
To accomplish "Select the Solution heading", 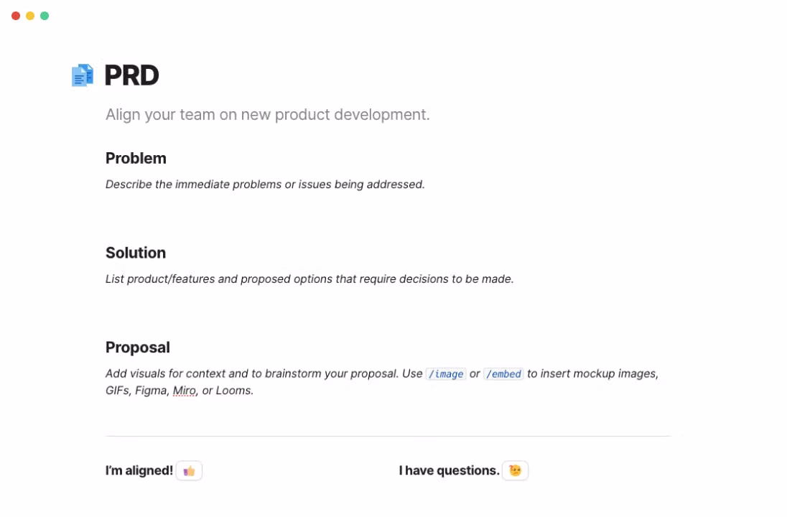I will click(136, 253).
